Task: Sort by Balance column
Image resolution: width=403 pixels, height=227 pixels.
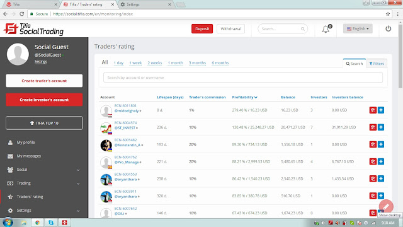Action: click(288, 97)
